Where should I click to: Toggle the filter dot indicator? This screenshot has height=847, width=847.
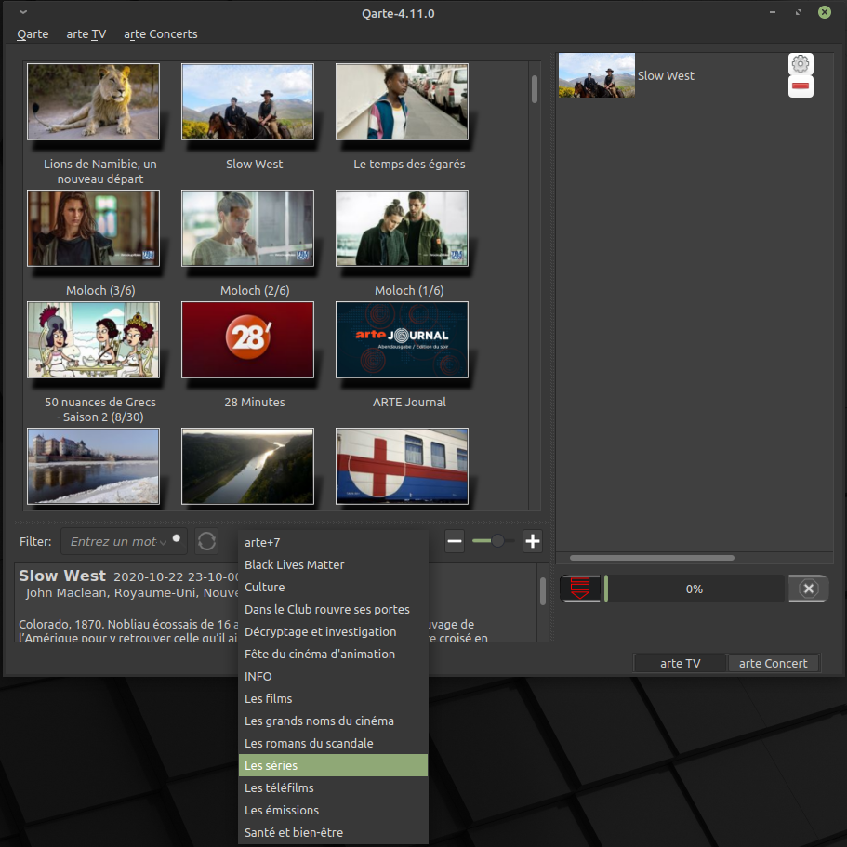coord(176,538)
